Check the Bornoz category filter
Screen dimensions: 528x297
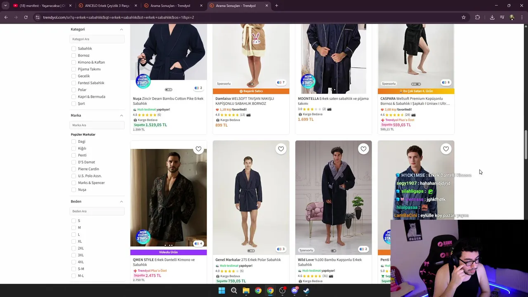click(73, 55)
